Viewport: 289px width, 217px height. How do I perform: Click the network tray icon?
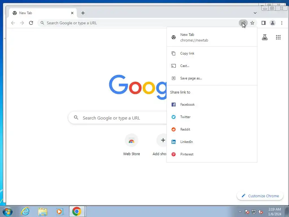click(254, 212)
